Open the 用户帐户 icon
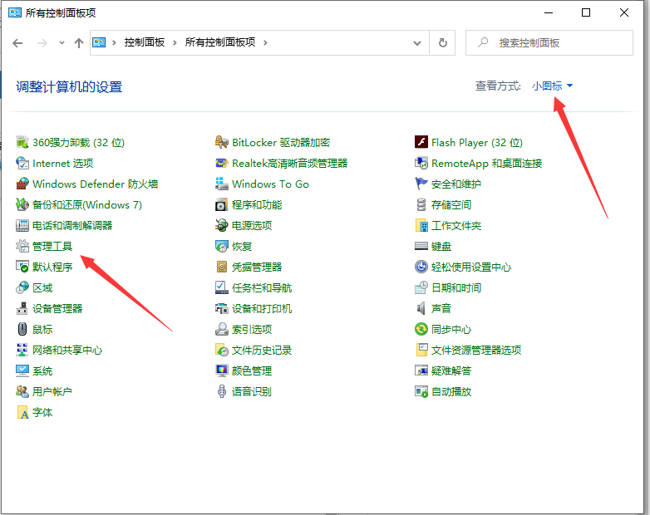This screenshot has height=515, width=650. pyautogui.click(x=22, y=391)
